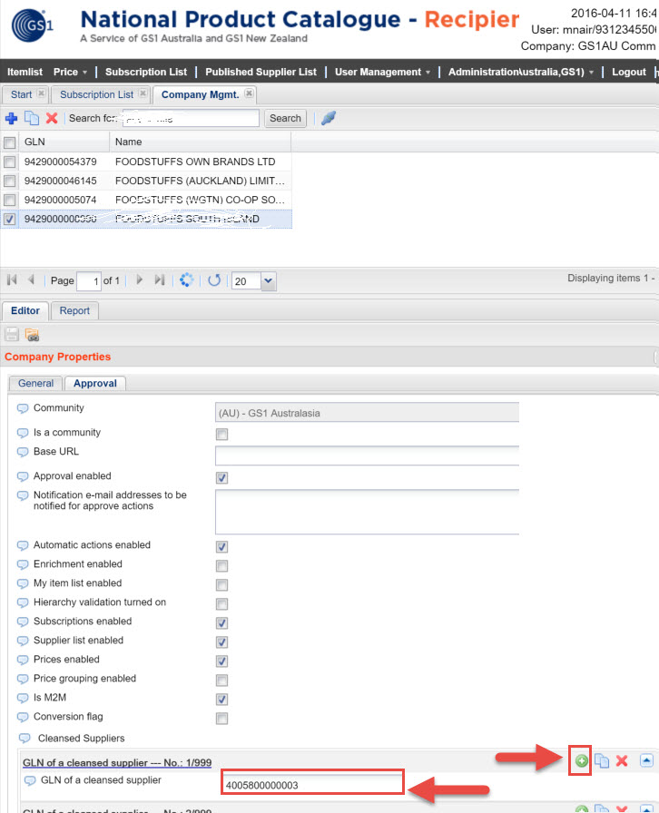Screen dimensions: 659x813
Task: Click Subscription List in the nav bar
Action: pyautogui.click(x=146, y=72)
